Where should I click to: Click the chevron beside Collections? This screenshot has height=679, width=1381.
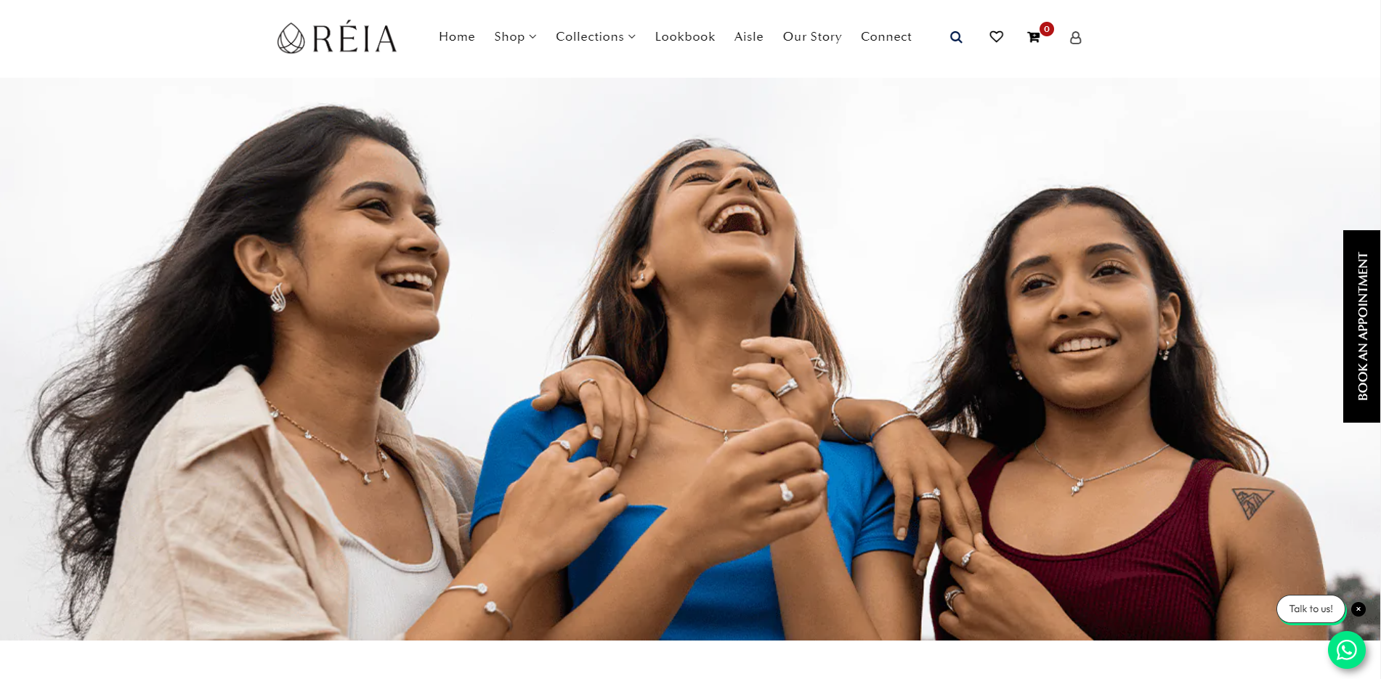coord(632,37)
